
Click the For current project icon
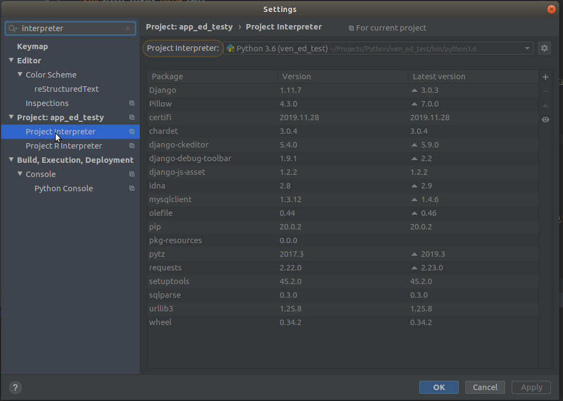coord(351,28)
